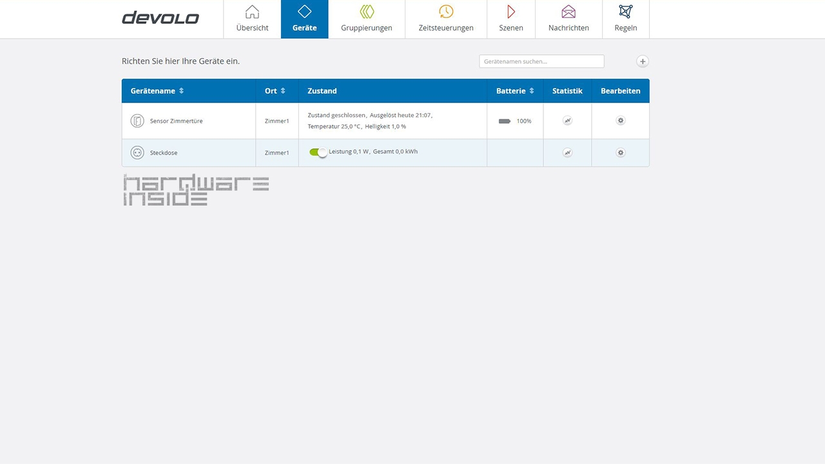Toggle the Steckdose power switch
This screenshot has width=825, height=464.
(x=318, y=152)
